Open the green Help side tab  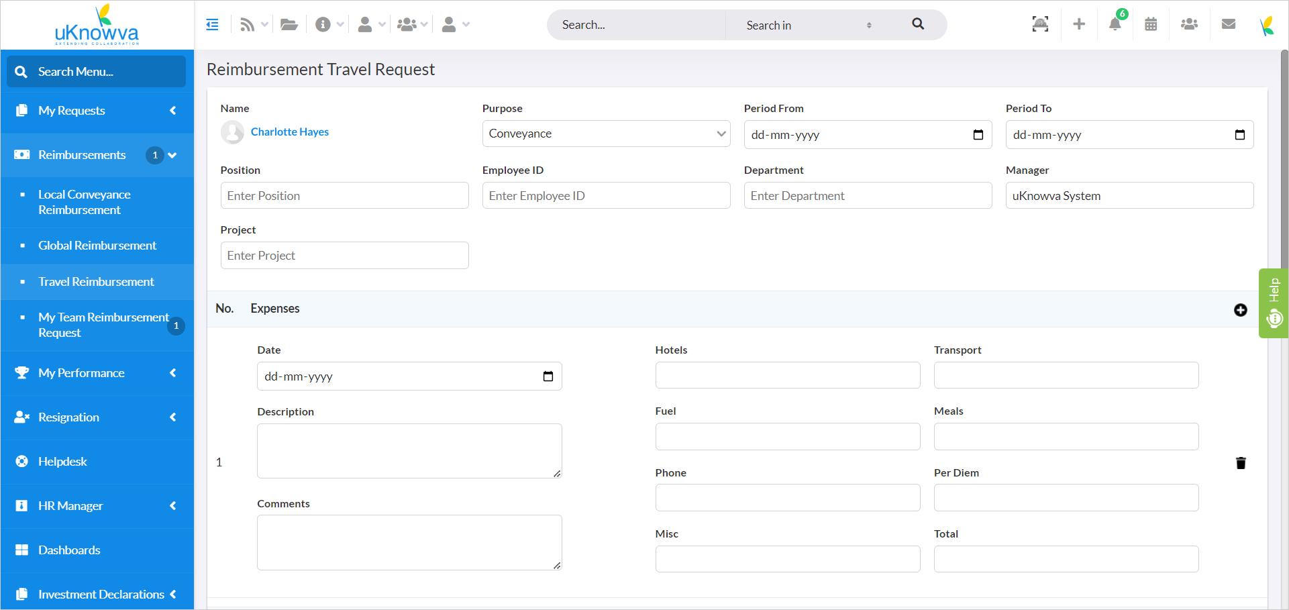[1274, 303]
